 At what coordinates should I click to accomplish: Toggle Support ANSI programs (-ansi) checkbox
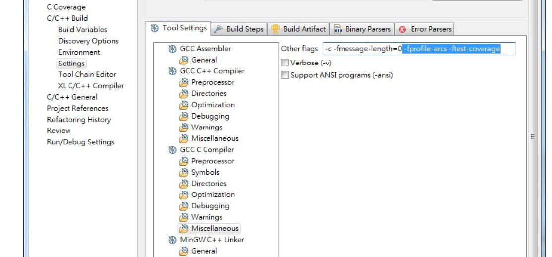coord(285,75)
